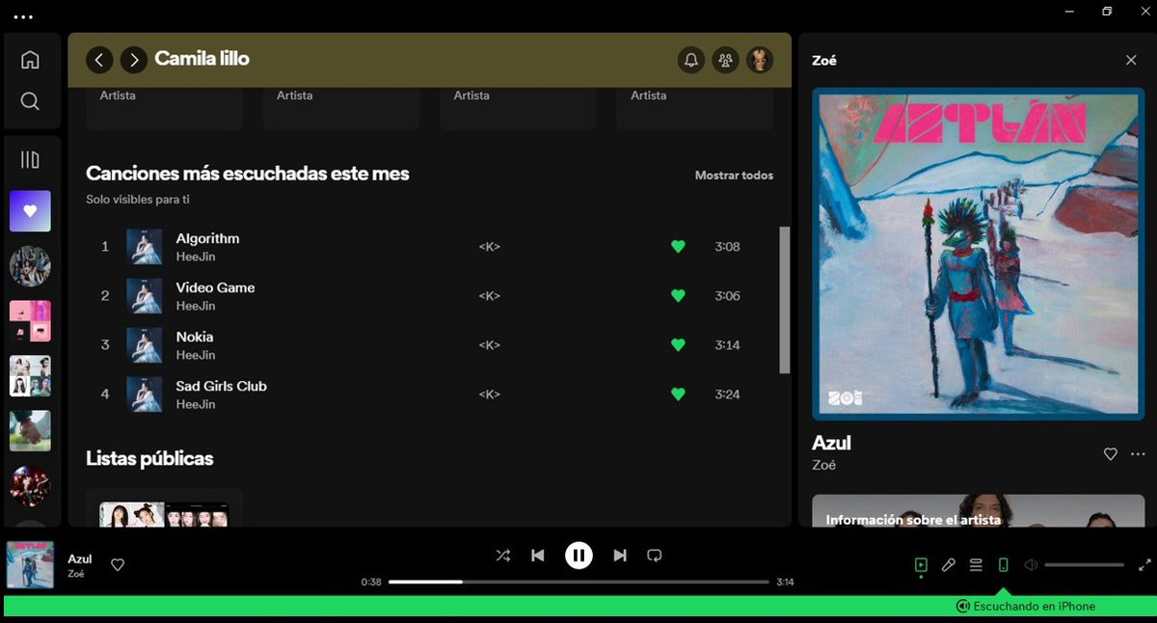Toggle repeat mode
The image size is (1157, 623).
[655, 555]
